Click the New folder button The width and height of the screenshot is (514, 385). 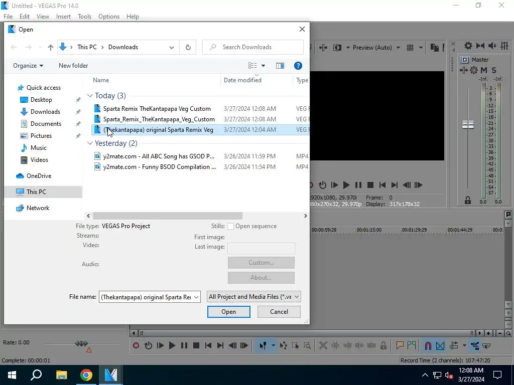(x=73, y=66)
